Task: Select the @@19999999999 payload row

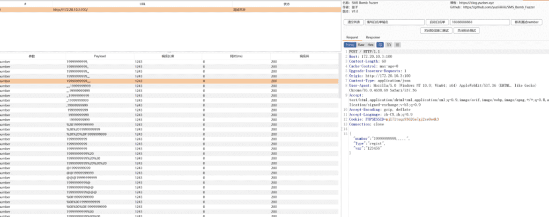Action: 169,173
